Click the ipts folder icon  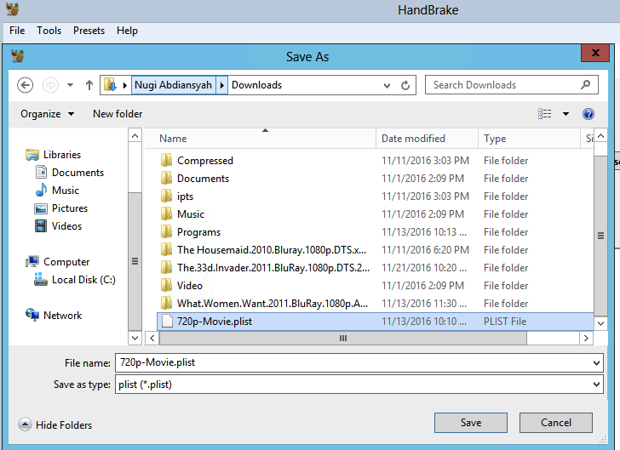pyautogui.click(x=166, y=196)
